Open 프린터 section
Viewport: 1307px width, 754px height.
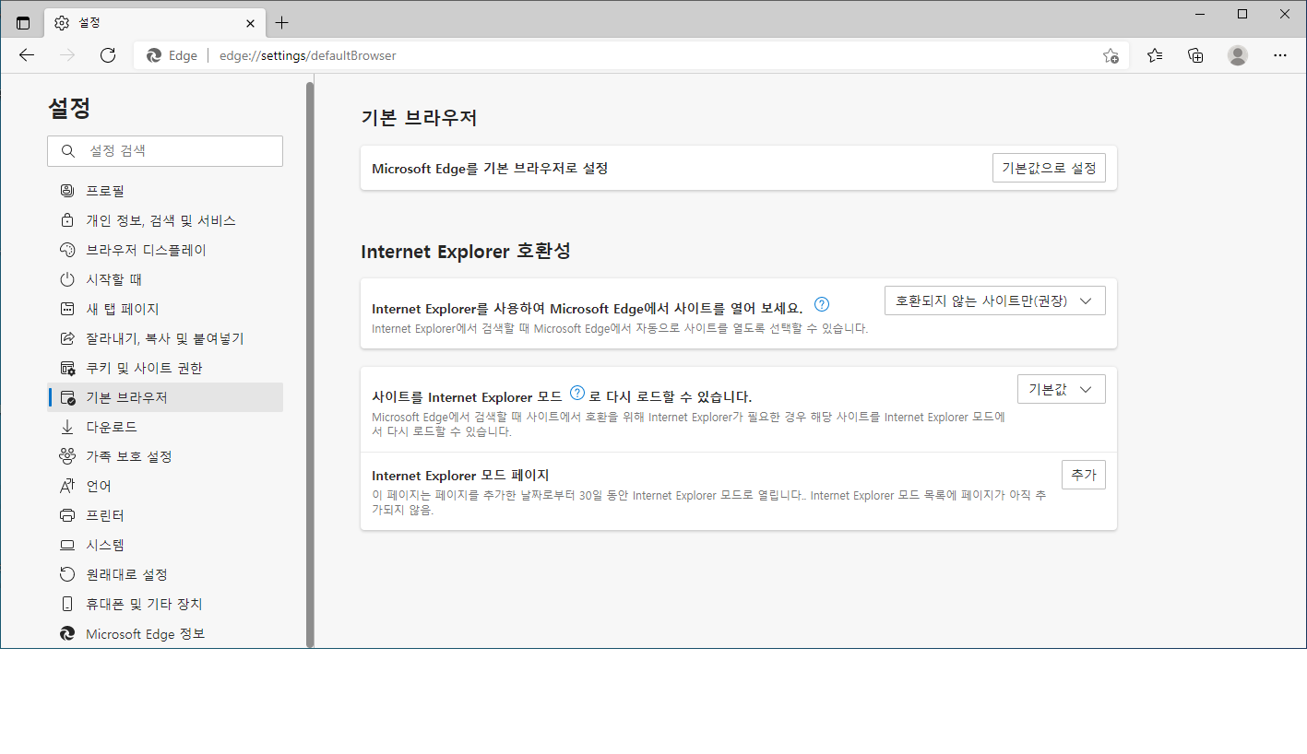[165, 515]
